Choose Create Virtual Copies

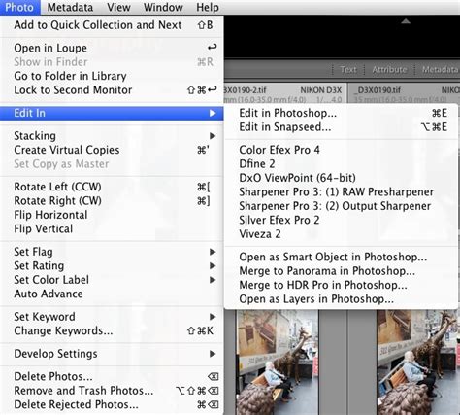click(x=112, y=150)
